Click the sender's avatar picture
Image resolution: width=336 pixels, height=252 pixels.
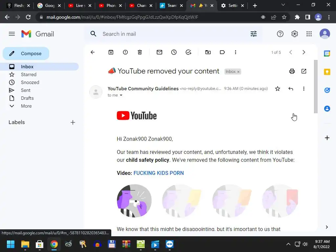(96, 92)
